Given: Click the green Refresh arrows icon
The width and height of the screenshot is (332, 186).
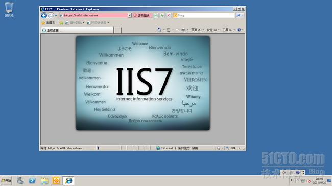Looking at the screenshot, I should [162, 15].
